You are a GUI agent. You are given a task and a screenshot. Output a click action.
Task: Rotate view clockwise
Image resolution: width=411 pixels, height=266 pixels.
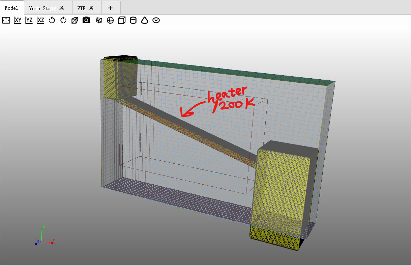(63, 21)
